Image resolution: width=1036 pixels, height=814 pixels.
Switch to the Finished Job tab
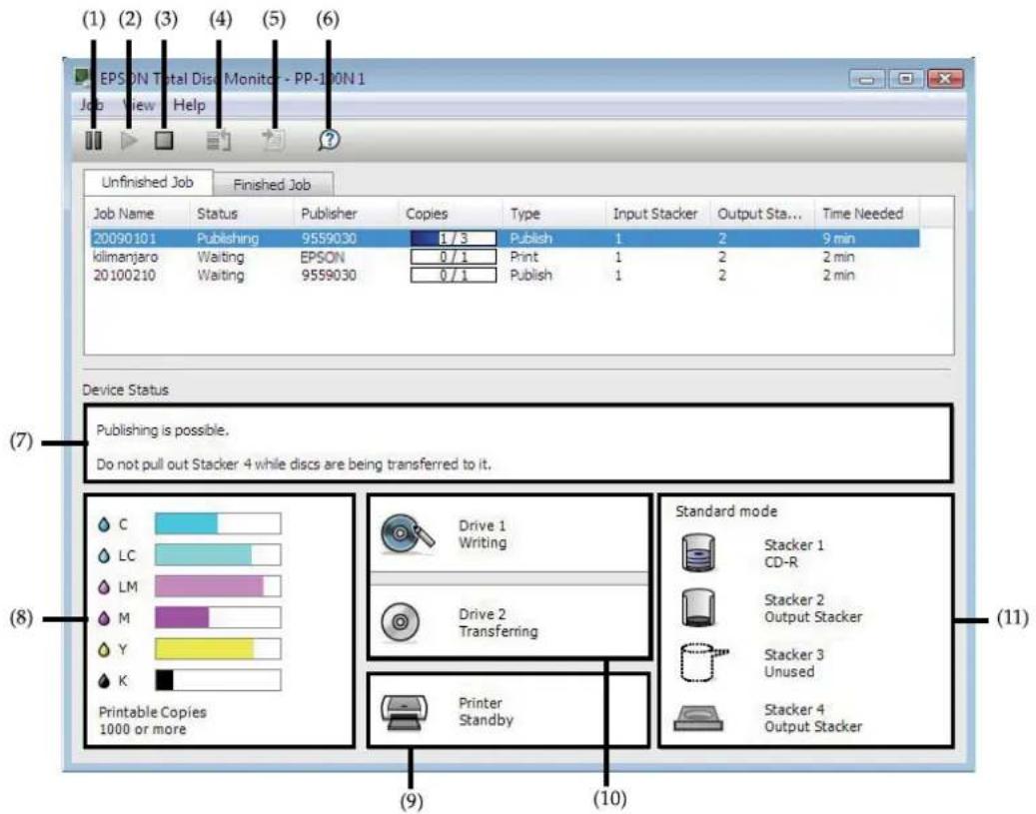(272, 185)
